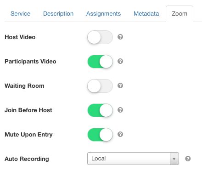
Task: Show help for Participants Video
Action: (x=120, y=61)
